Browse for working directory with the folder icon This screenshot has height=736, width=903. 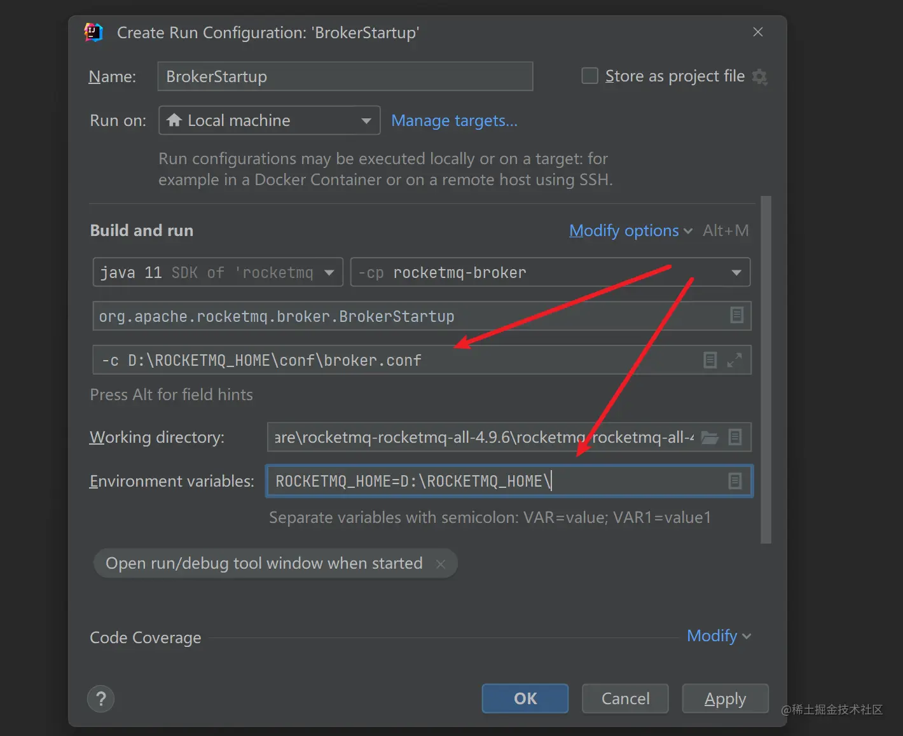710,437
